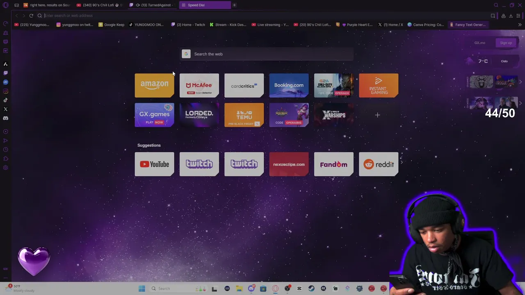The height and width of the screenshot is (295, 525).
Task: Open Discord in the sidebar
Action: tap(6, 118)
